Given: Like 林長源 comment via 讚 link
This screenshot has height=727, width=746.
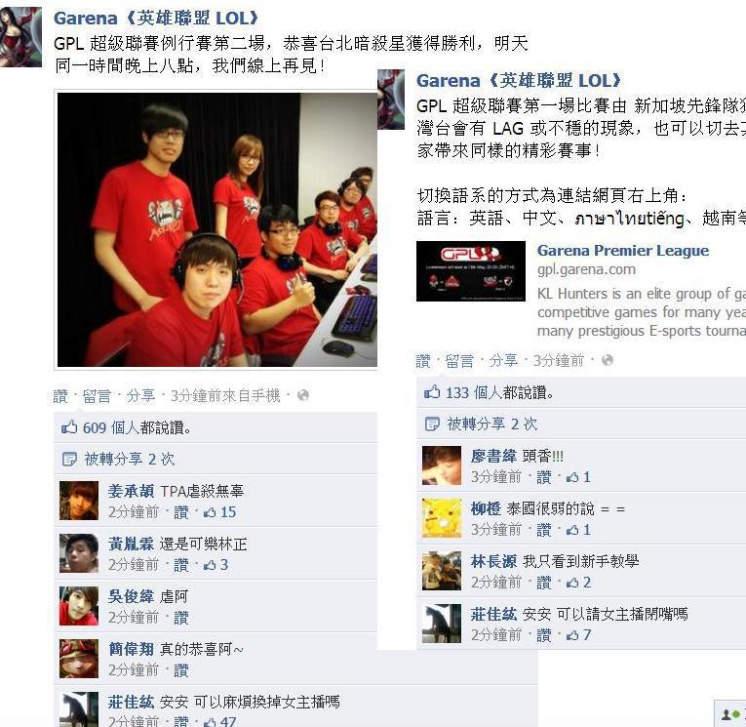Looking at the screenshot, I should [544, 583].
